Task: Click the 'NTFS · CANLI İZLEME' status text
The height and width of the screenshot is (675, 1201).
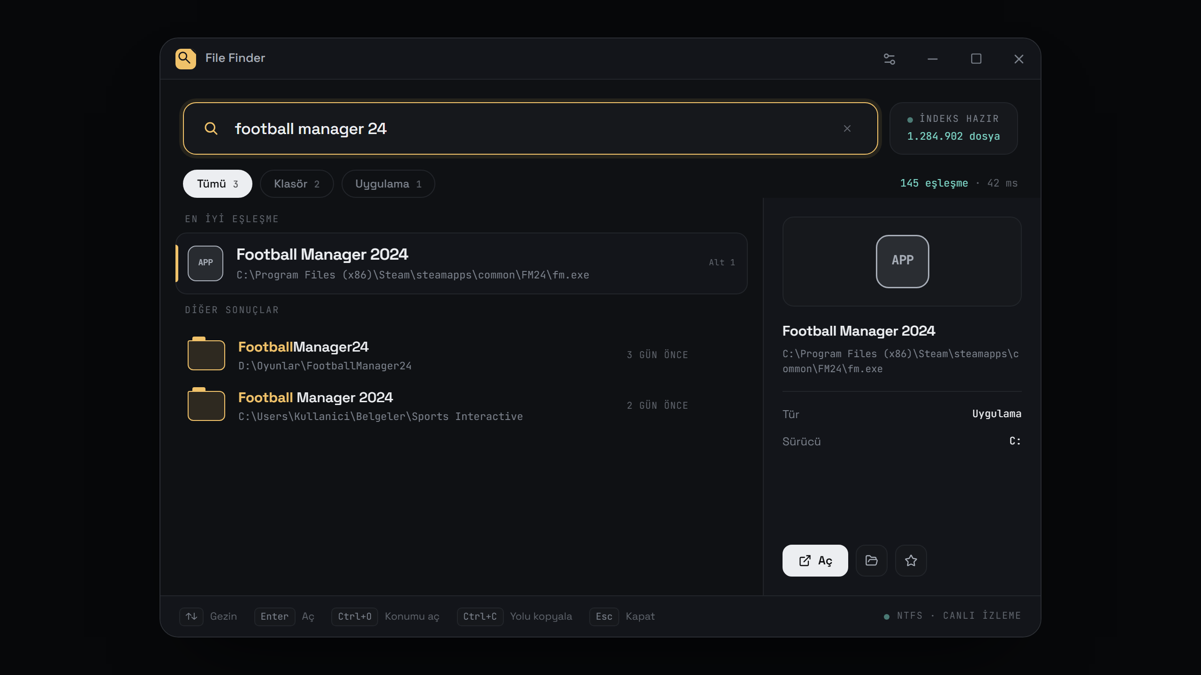Action: tap(959, 616)
